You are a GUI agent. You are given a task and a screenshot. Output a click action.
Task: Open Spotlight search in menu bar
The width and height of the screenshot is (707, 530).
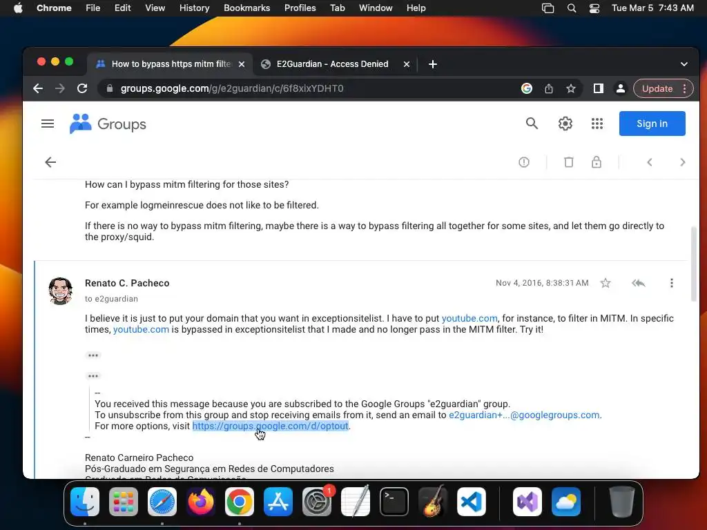pyautogui.click(x=571, y=8)
